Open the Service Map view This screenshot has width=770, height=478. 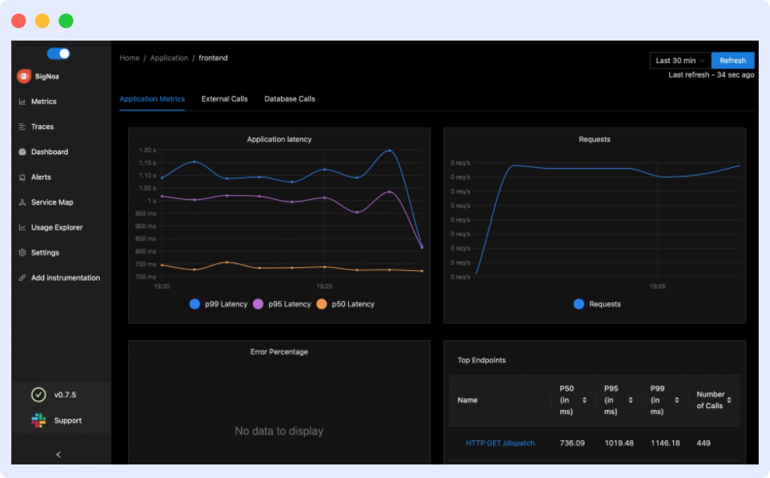pos(23,202)
